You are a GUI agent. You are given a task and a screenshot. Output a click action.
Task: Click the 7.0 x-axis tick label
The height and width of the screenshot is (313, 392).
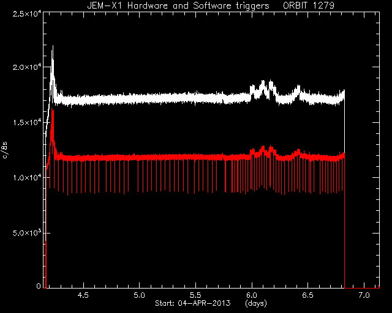tap(364, 295)
